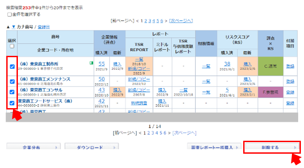
Task: Click 新規調査 for 東京商工フードサービス
Action: click(x=139, y=103)
